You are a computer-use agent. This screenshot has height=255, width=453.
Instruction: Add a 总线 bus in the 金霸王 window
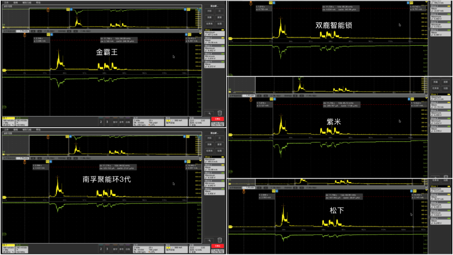[128, 122]
